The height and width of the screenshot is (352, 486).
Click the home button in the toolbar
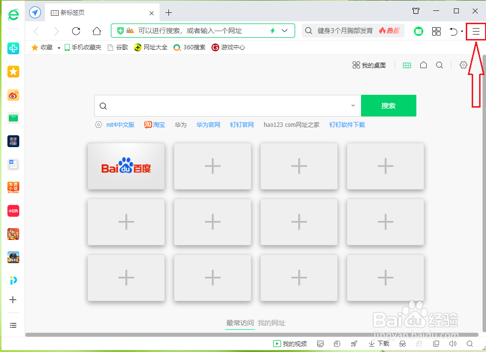point(96,31)
